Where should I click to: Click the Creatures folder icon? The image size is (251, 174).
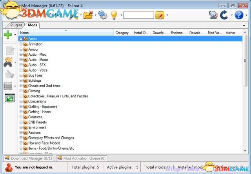25,117
